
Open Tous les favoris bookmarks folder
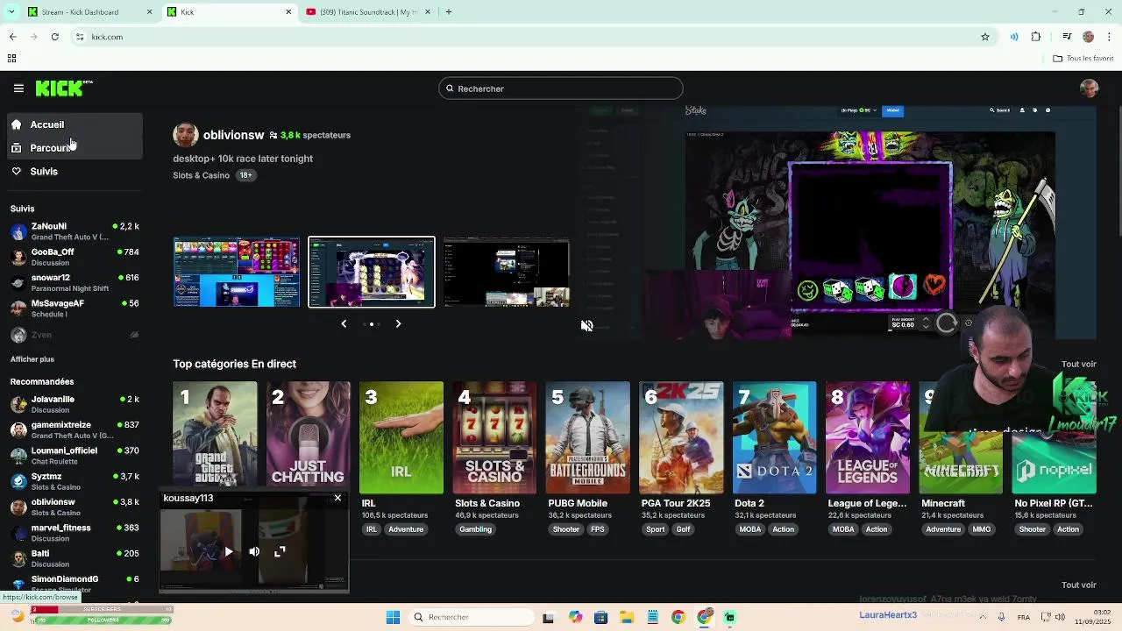tap(1083, 59)
